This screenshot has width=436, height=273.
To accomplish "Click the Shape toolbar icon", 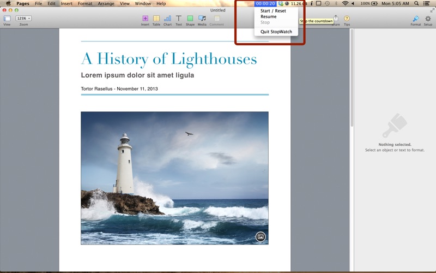I will pos(190,19).
